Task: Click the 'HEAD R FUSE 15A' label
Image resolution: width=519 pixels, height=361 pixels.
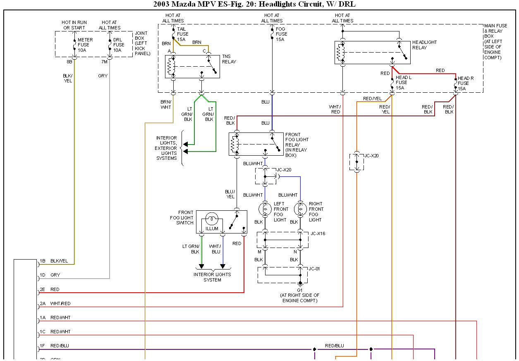Action: pos(466,83)
